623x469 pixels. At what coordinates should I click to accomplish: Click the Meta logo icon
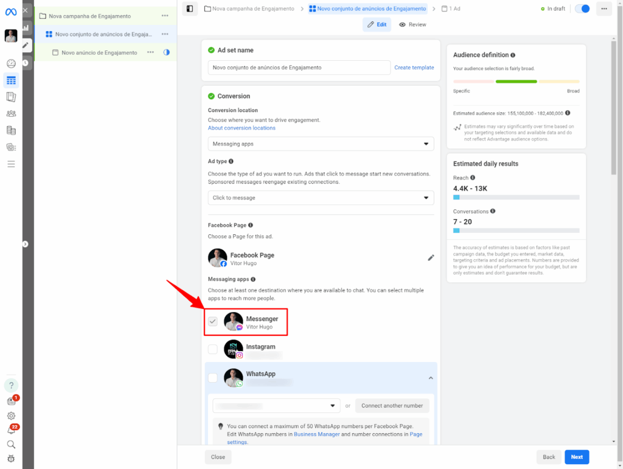coord(11,12)
